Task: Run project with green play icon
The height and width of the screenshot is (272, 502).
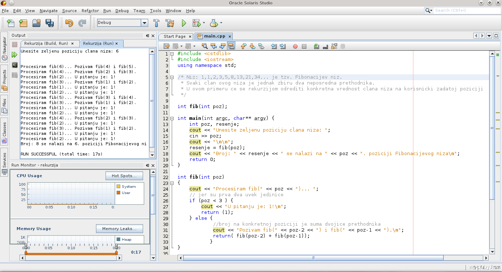Action: (x=184, y=23)
